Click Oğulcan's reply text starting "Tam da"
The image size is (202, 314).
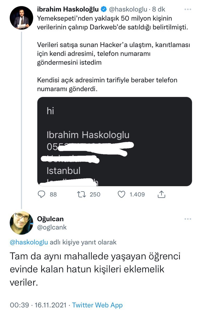[95, 269]
